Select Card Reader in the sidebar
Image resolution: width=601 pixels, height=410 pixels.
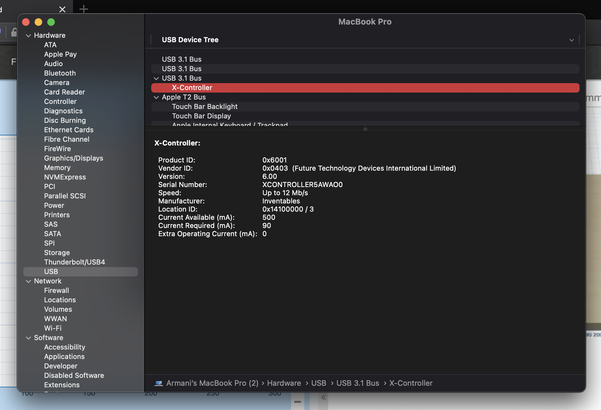click(65, 92)
